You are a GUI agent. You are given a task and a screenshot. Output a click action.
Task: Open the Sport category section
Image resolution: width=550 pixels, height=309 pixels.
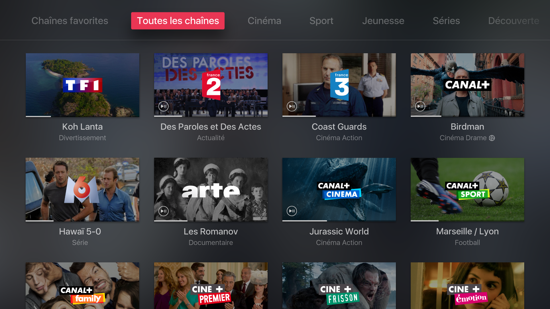click(x=320, y=21)
